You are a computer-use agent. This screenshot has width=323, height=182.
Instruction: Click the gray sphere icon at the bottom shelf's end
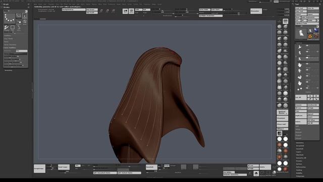(274, 172)
